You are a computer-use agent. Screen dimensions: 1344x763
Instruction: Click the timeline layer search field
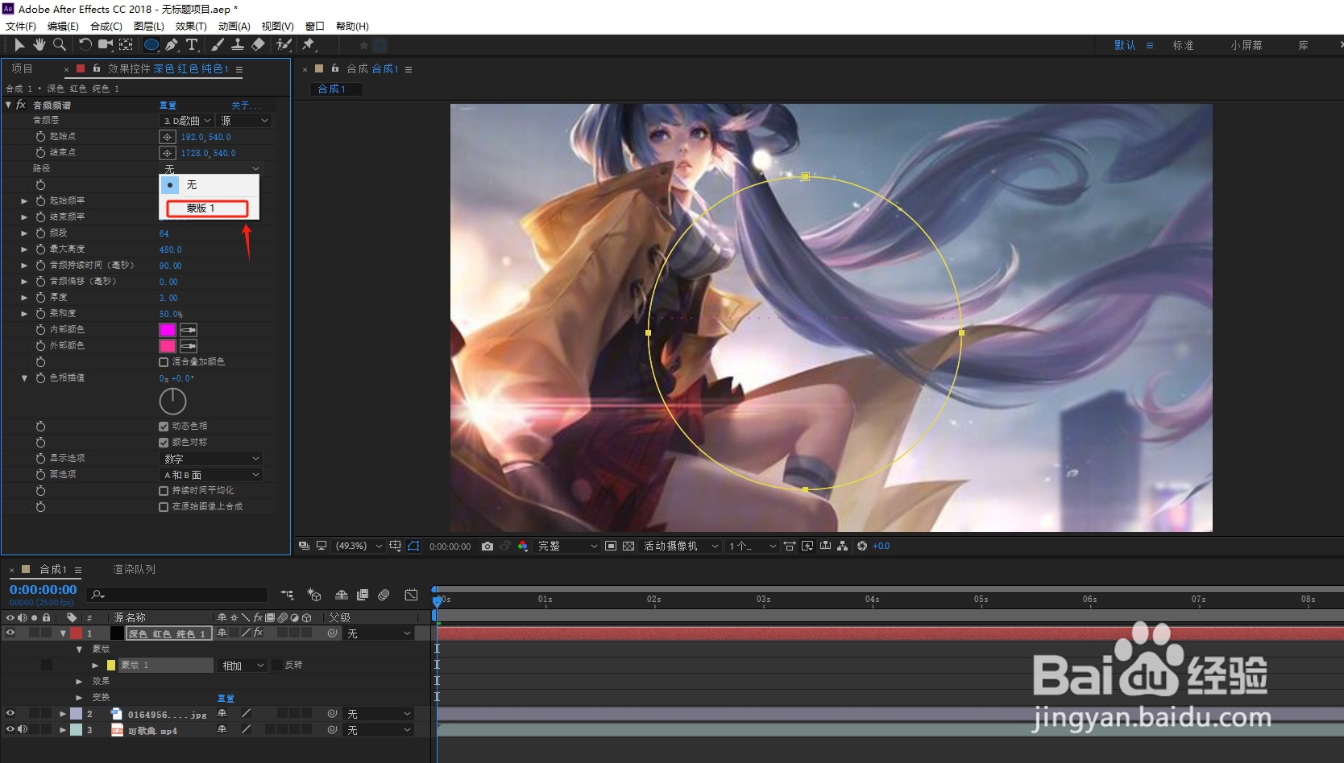coord(176,595)
